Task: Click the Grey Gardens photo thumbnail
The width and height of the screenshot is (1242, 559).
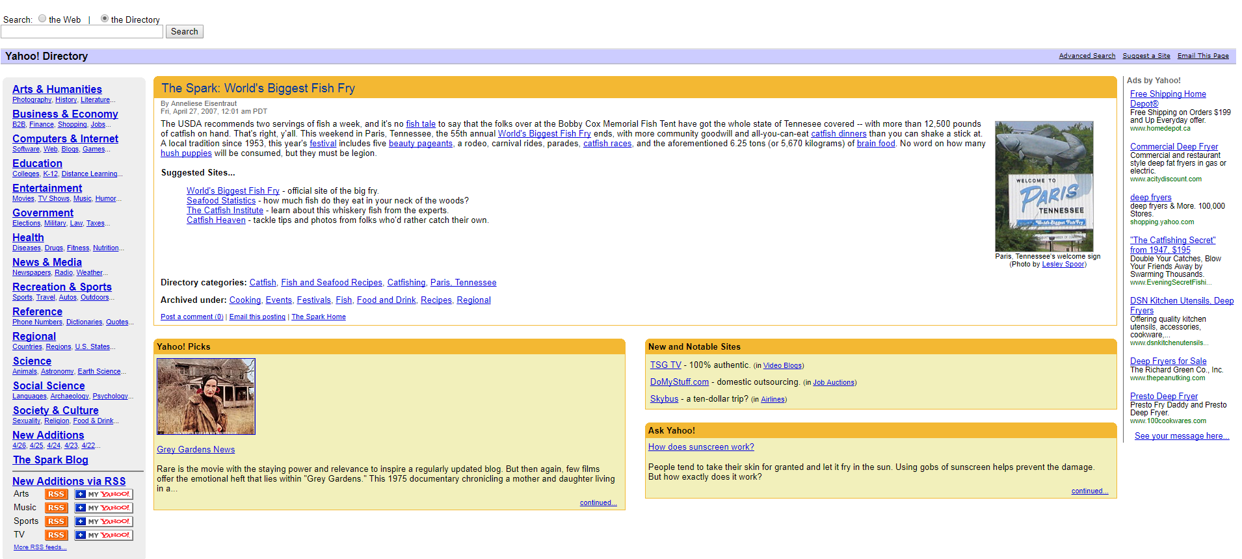Action: coord(206,396)
